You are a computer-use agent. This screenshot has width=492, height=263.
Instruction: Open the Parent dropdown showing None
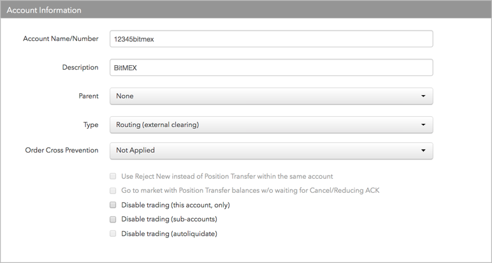click(x=271, y=96)
